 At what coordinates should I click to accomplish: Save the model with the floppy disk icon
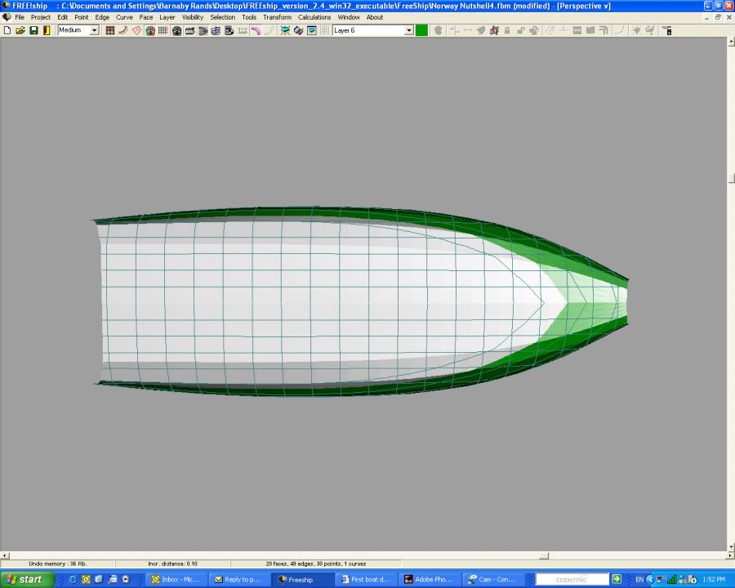click(33, 30)
